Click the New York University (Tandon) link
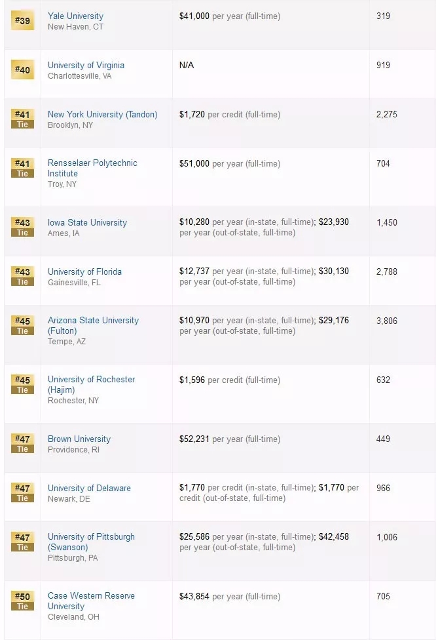Screen dimensions: 436x640 [102, 114]
